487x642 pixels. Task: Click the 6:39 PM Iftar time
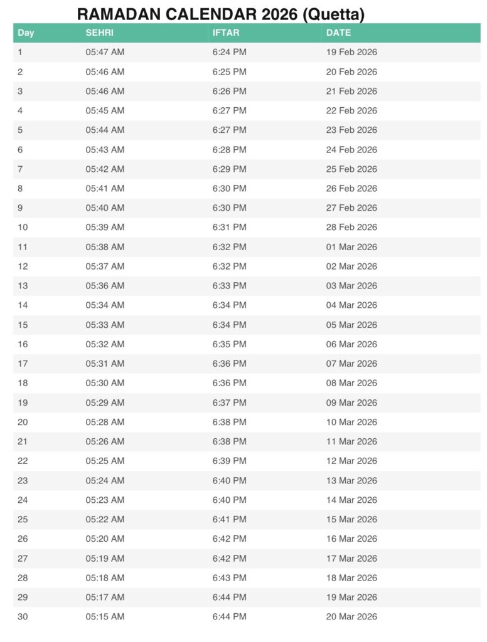tap(229, 461)
